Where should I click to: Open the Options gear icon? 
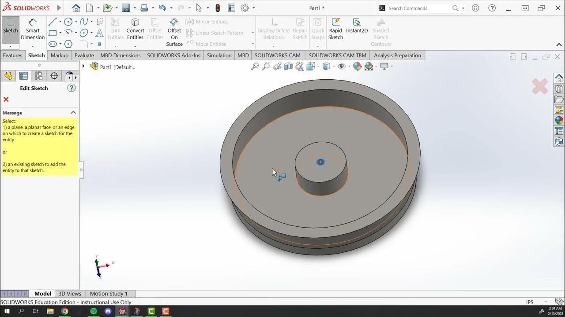pyautogui.click(x=245, y=8)
